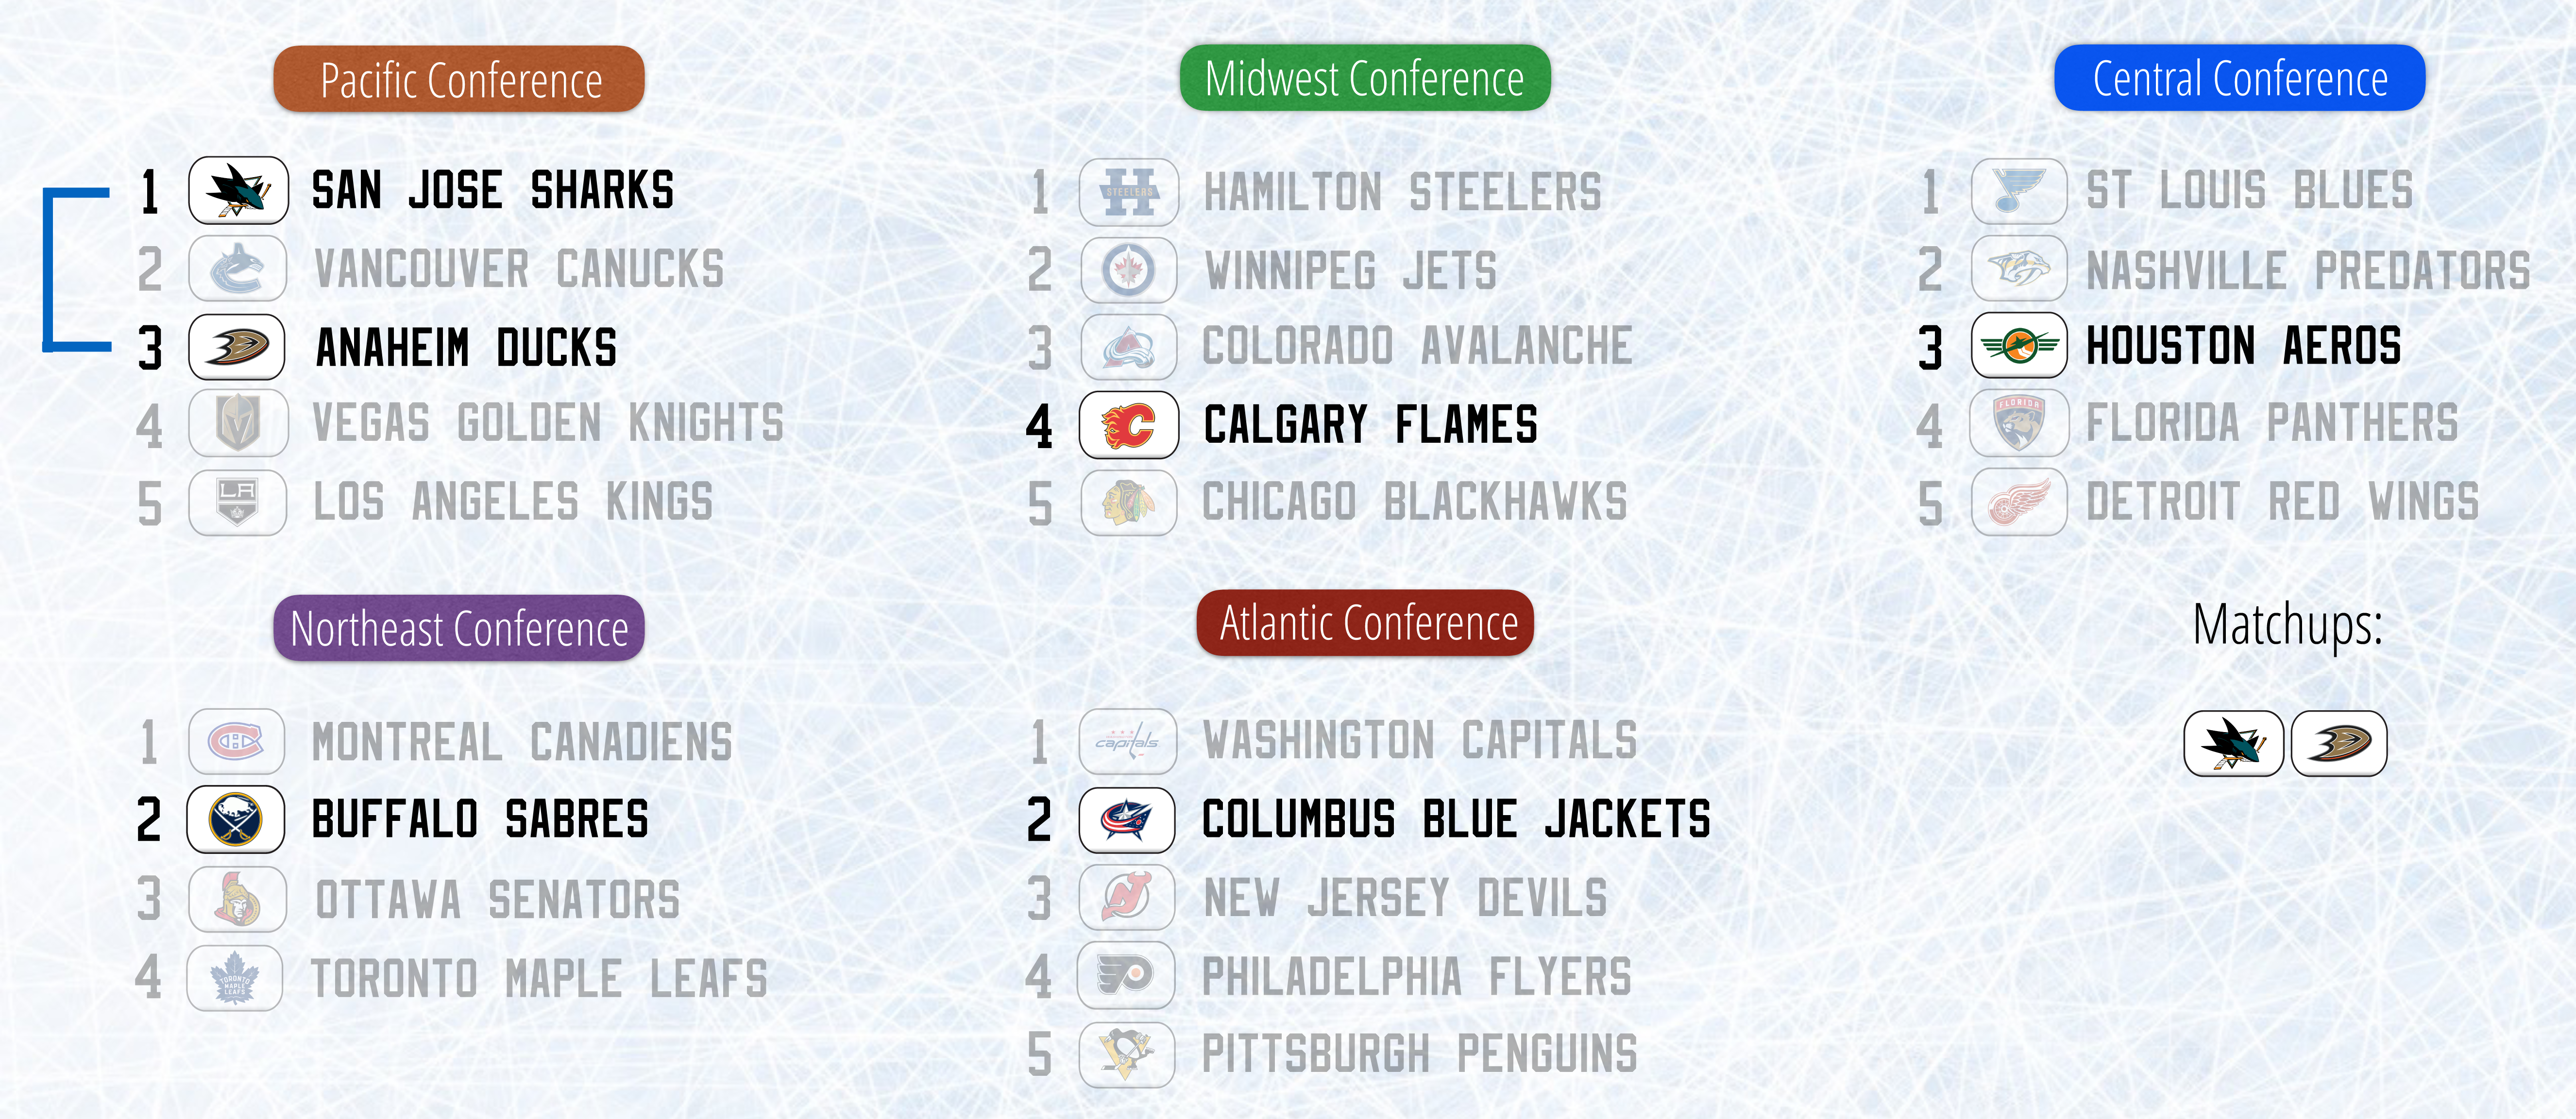
Task: Select the St Louis Blues team name
Action: 2249,190
